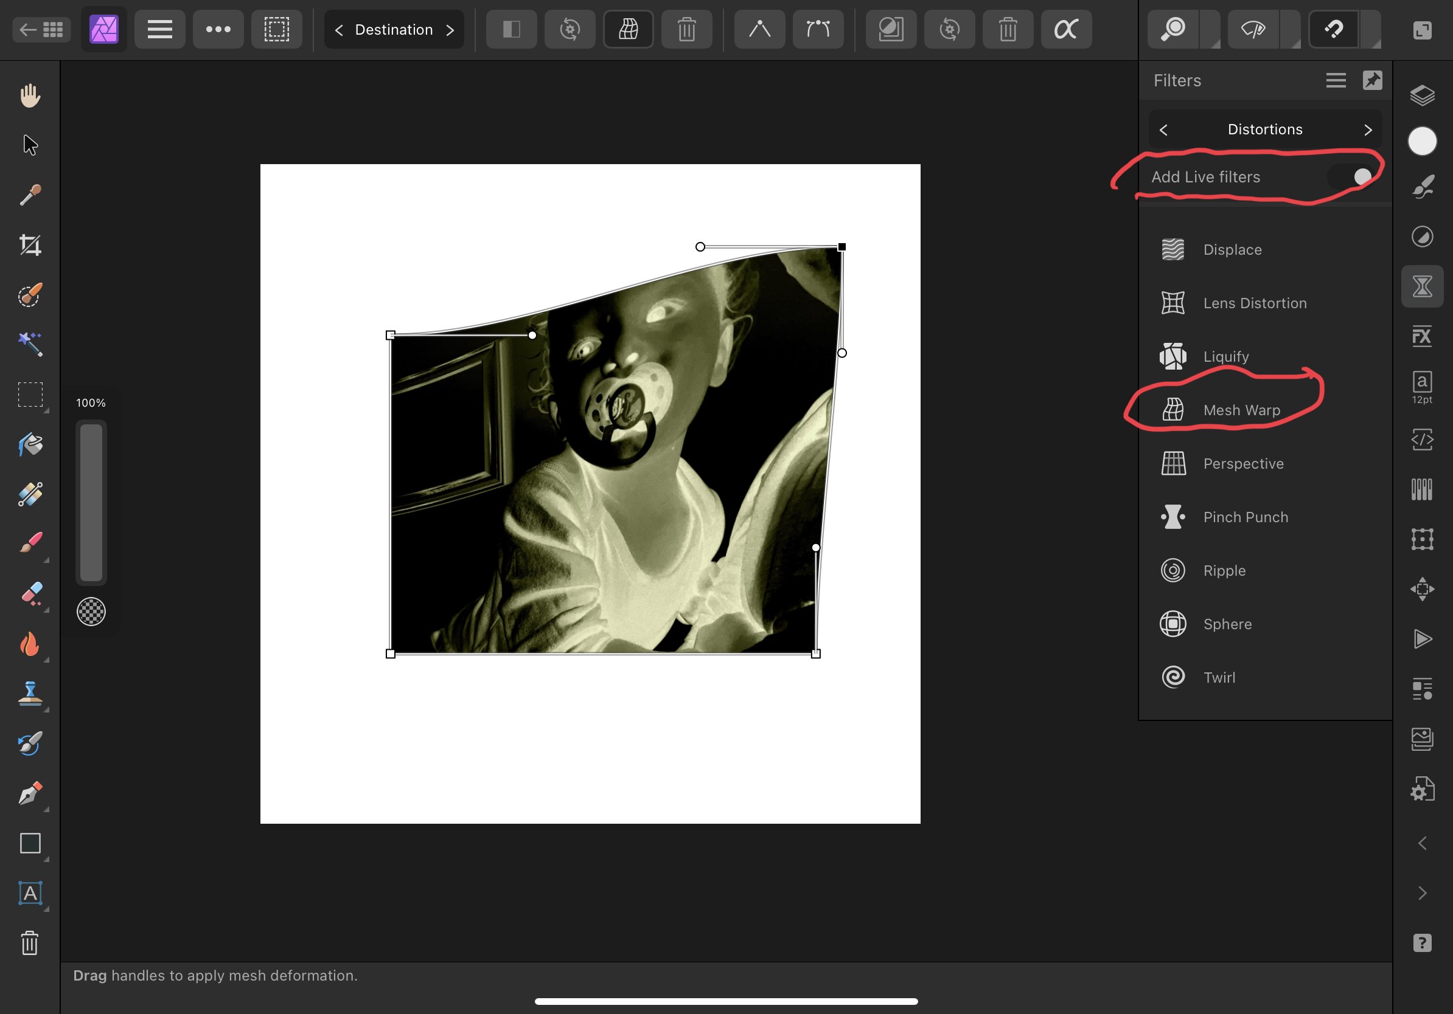
Task: Open the Layers studio icon
Action: (1422, 95)
